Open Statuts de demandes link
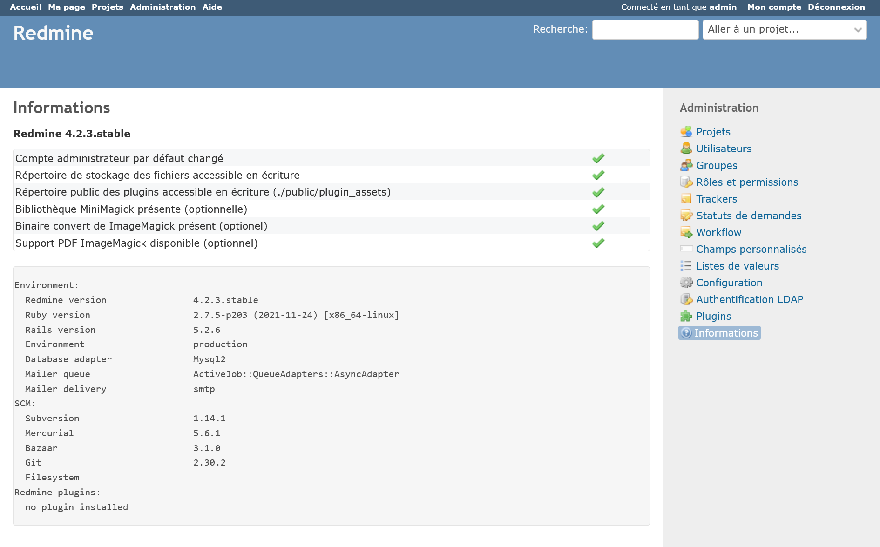 (749, 216)
